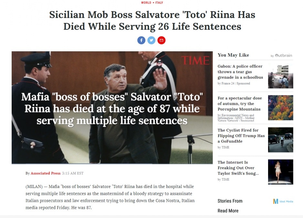This screenshot has width=303, height=218.
Task: Open the WORLD section link
Action: [146, 3]
